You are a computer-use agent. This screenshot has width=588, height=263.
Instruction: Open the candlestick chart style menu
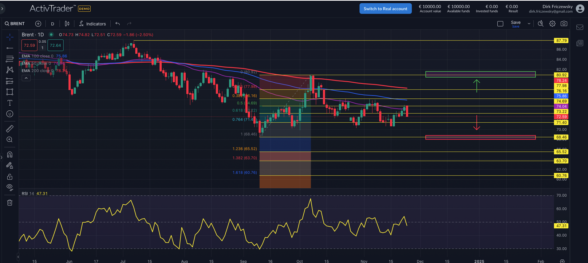click(67, 24)
